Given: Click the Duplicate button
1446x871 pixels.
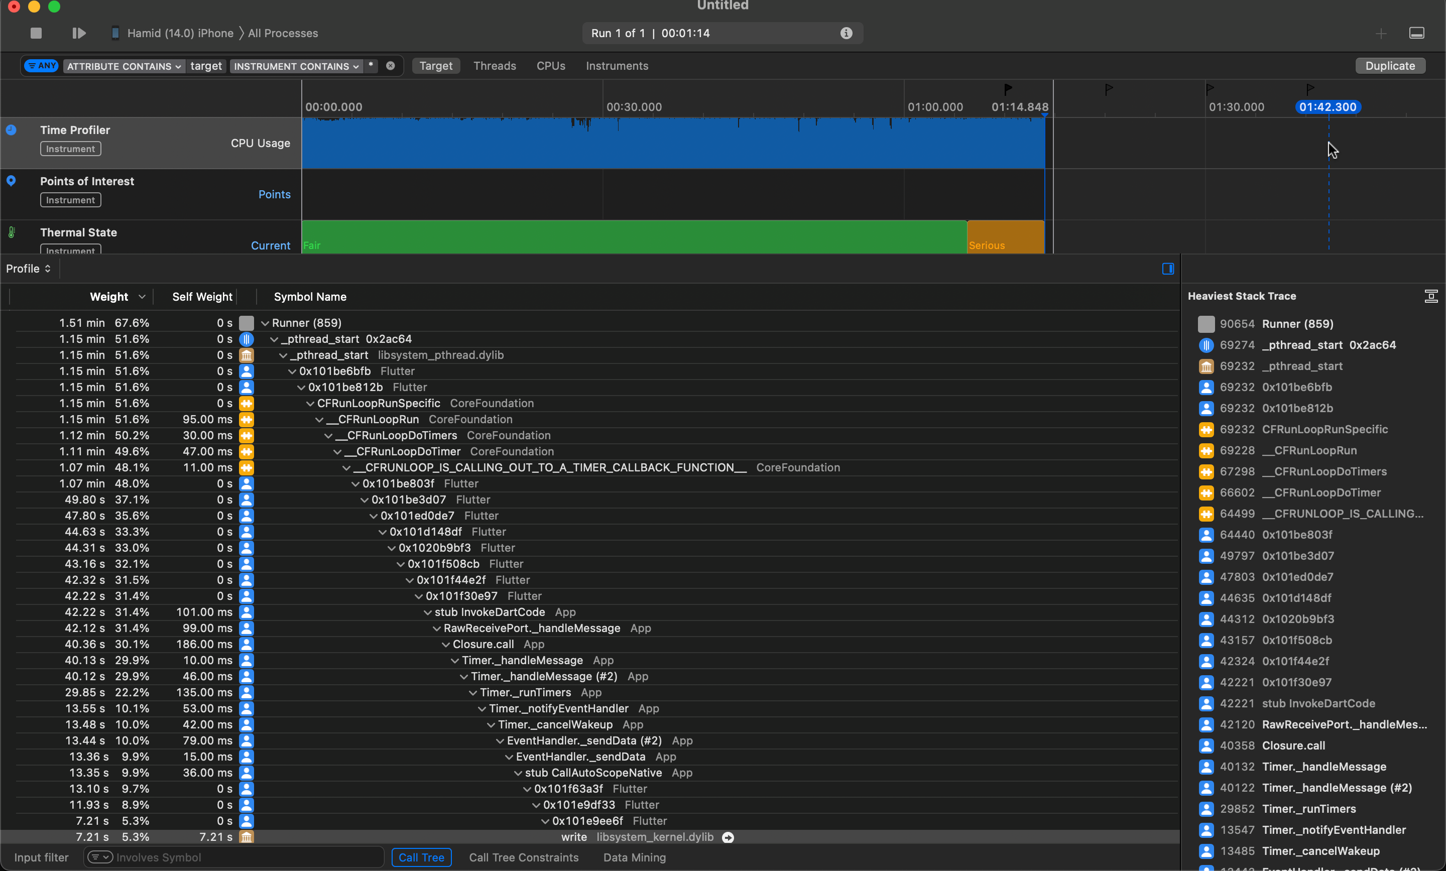Looking at the screenshot, I should [1389, 66].
